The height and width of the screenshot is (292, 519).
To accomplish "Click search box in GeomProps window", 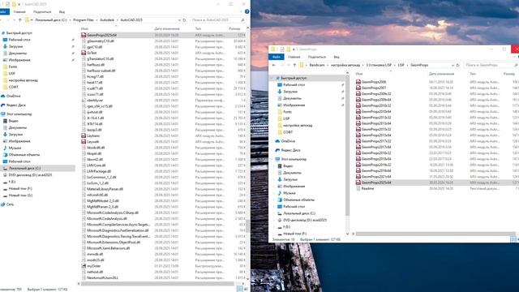I will 491,65.
